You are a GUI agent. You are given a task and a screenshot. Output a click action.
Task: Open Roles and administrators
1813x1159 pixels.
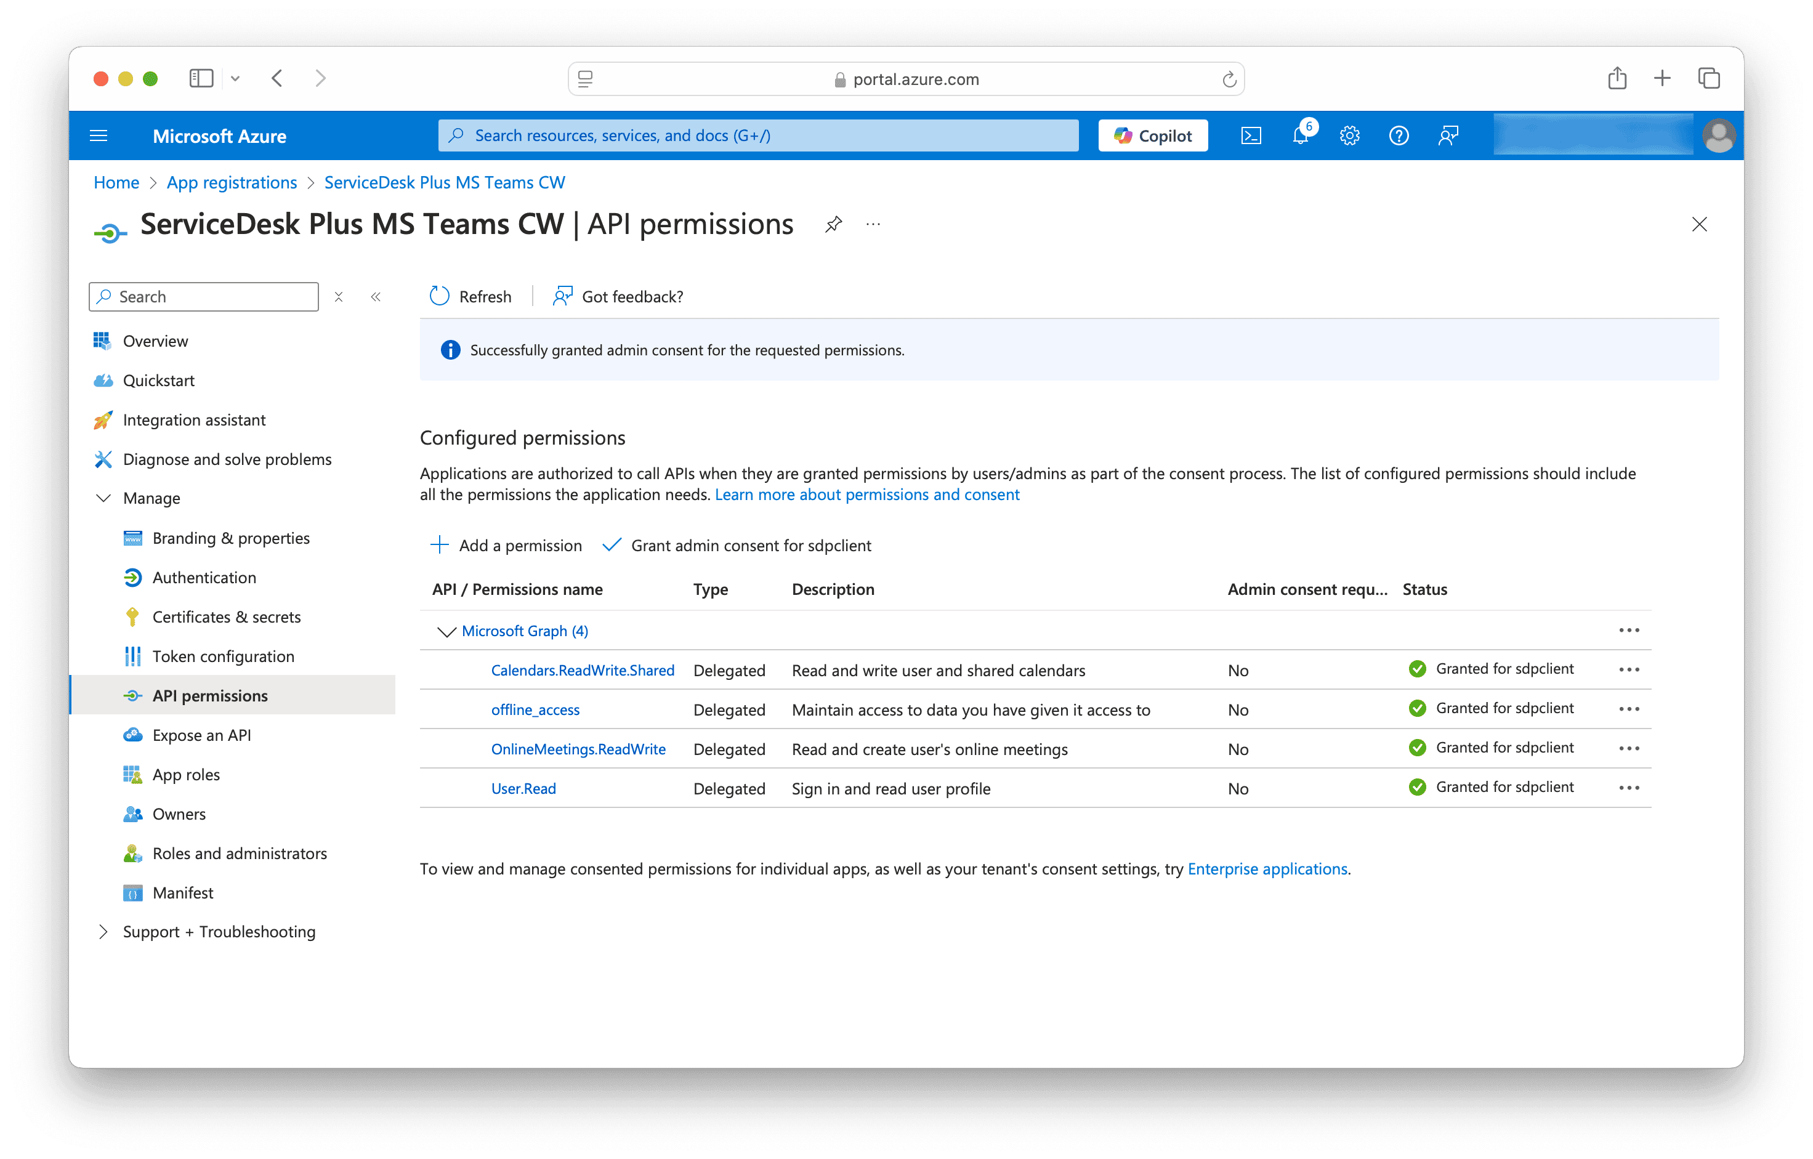pos(240,854)
